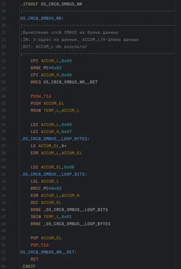Place cursor on .IFNDEF directive
Screen dimensions: 181x269
(29, 4)
